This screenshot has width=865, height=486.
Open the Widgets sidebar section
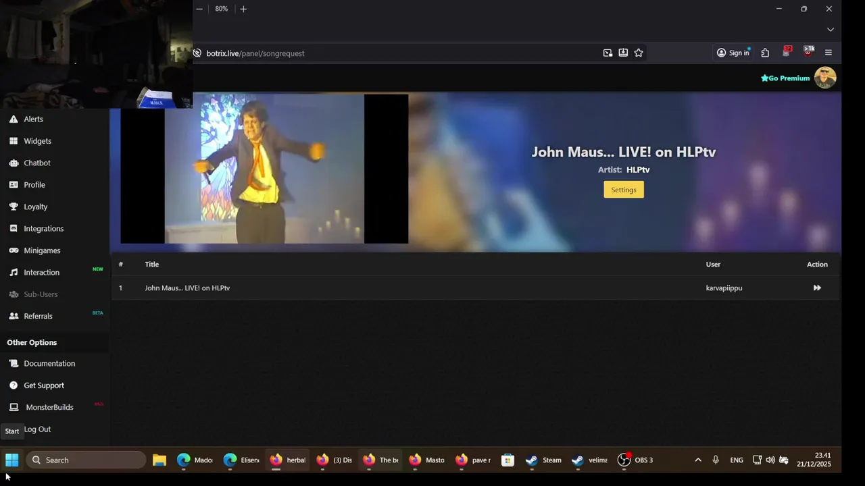[x=37, y=141]
